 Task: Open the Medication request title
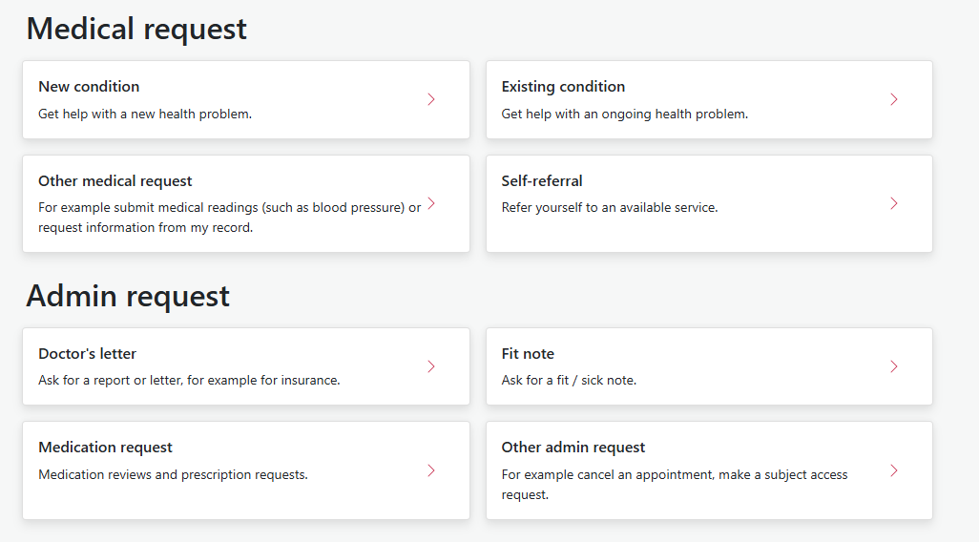106,448
